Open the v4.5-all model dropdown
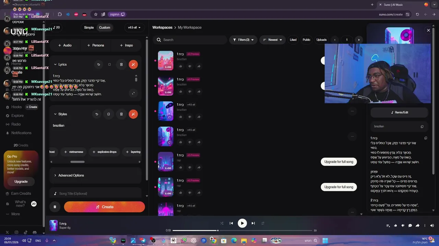The height and width of the screenshot is (246, 439). pyautogui.click(x=134, y=27)
